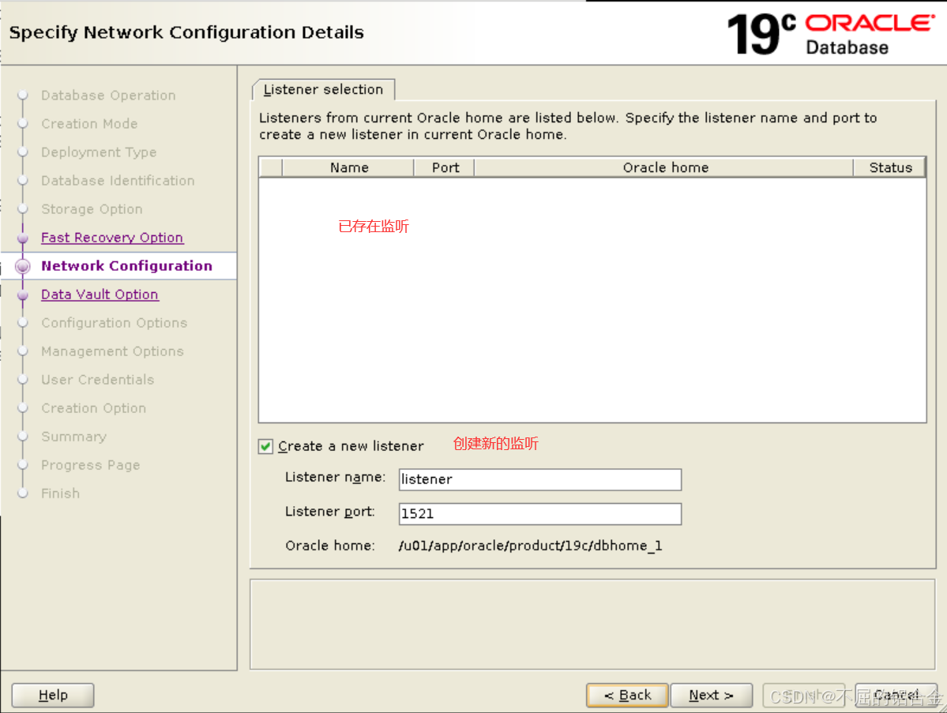Viewport: 947px width, 713px height.
Task: Click the Name column header
Action: click(x=348, y=168)
